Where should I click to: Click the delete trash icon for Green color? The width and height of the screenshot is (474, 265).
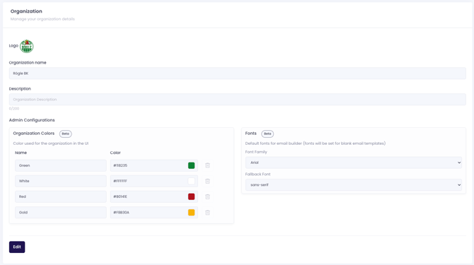[x=207, y=165]
